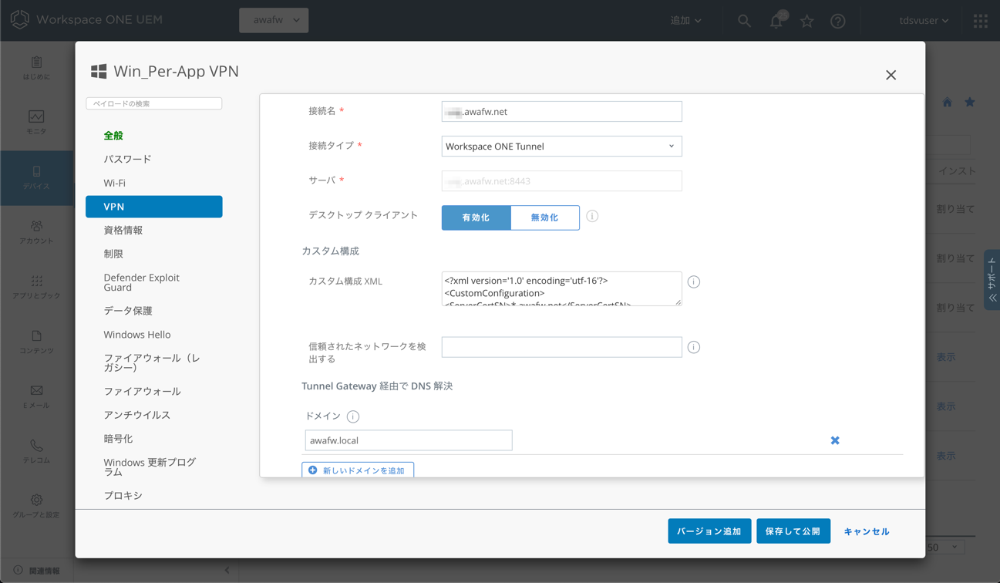
Task: Click home icon behind the dialog
Action: (947, 102)
